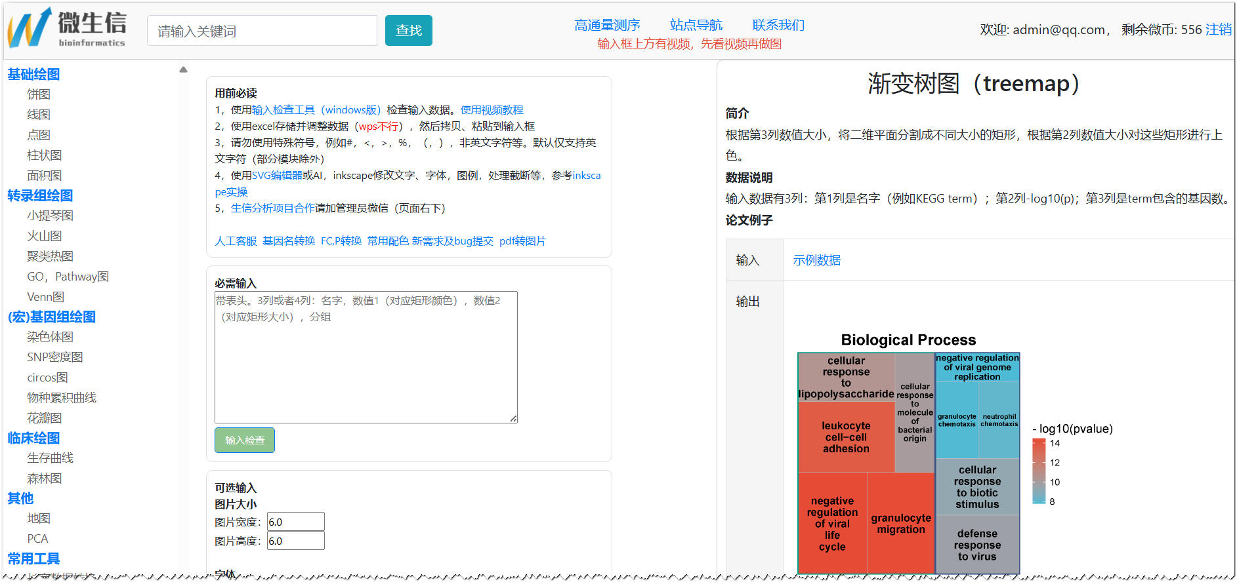The width and height of the screenshot is (1237, 586).
Task: Open the 生信分析项目合作 link
Action: click(x=273, y=208)
